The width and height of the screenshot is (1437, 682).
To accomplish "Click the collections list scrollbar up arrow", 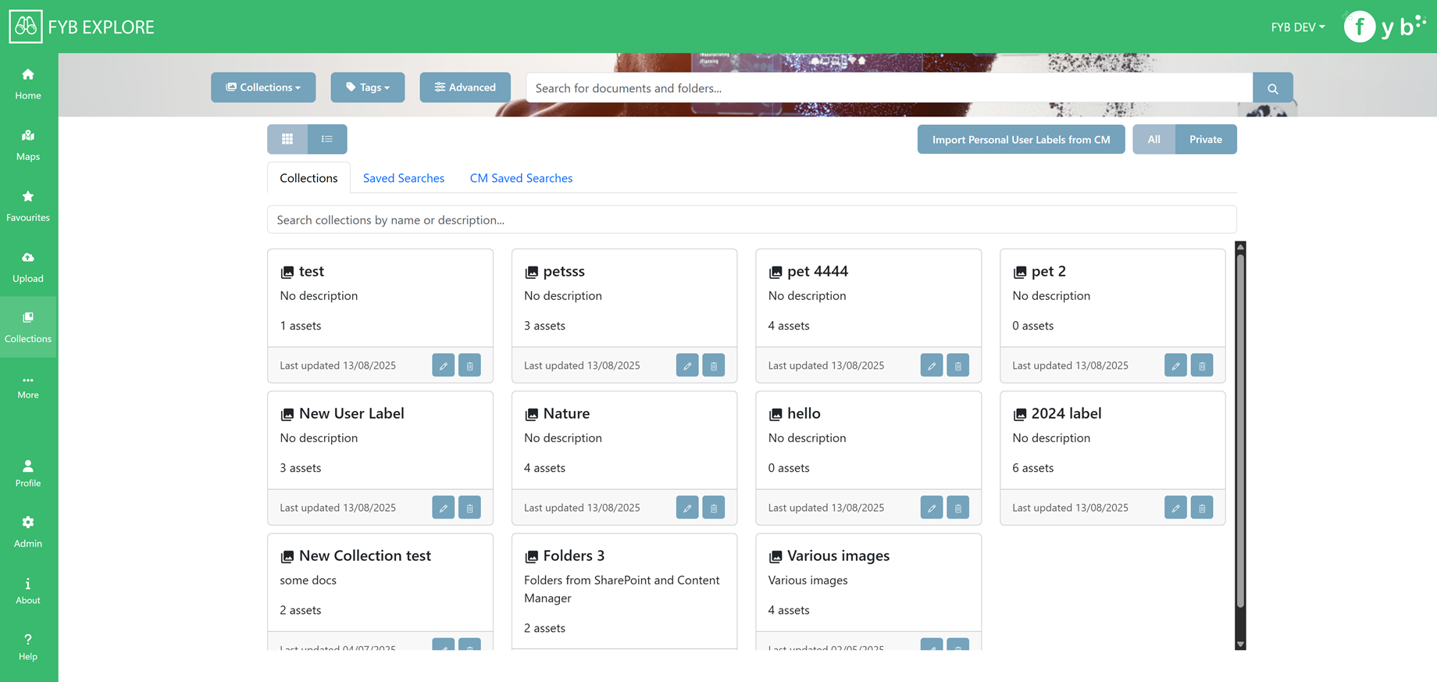I will coord(1240,247).
